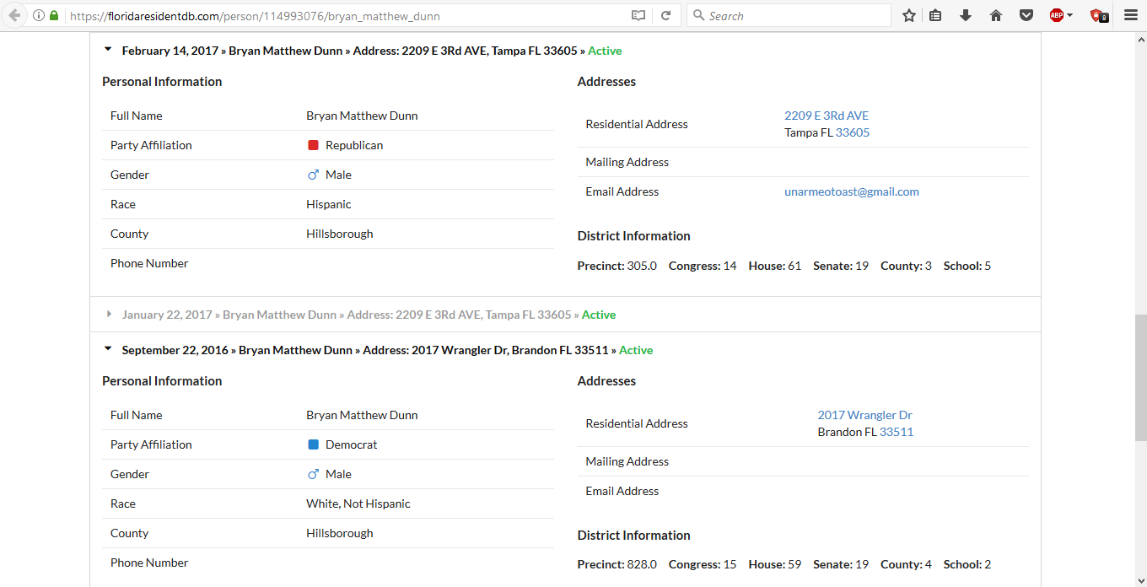Go to the Firefox home page
The image size is (1147, 587).
click(x=996, y=15)
